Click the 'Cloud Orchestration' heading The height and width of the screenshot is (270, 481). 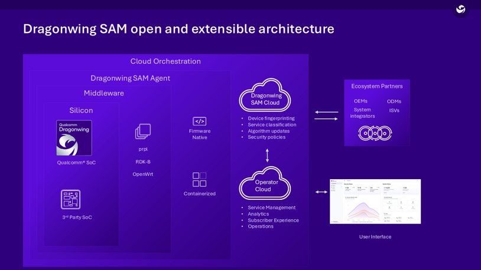point(165,61)
